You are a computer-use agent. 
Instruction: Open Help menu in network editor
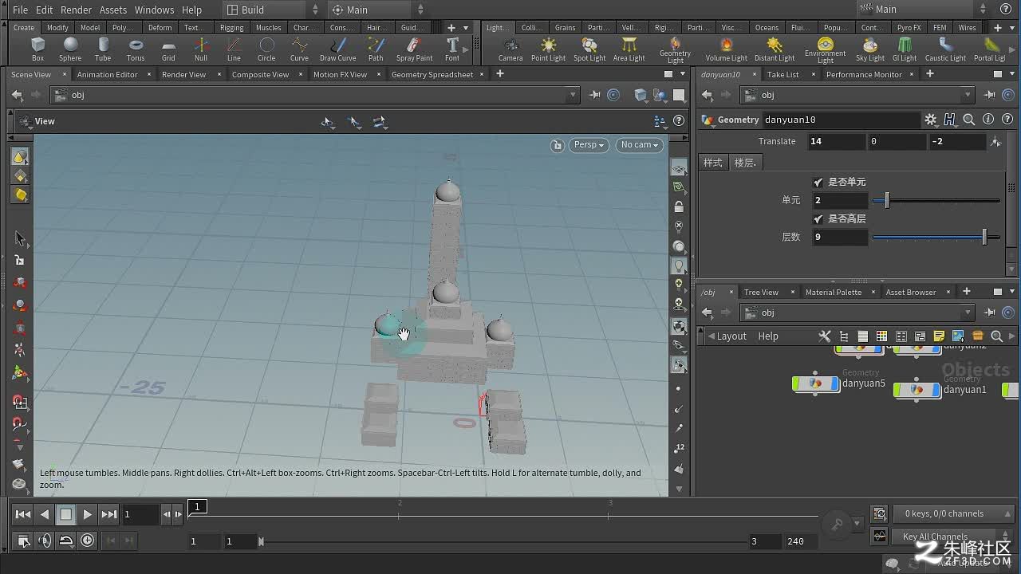768,336
